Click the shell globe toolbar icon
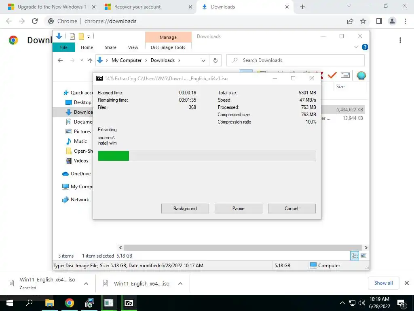414x311 pixels. point(361,75)
